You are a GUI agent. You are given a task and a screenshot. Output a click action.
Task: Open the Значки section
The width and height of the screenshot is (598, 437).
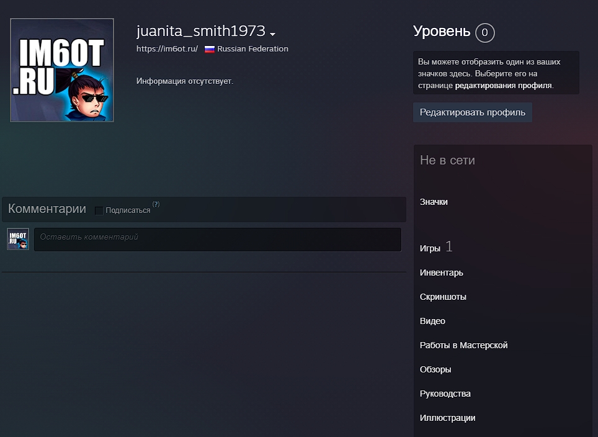pyautogui.click(x=434, y=202)
